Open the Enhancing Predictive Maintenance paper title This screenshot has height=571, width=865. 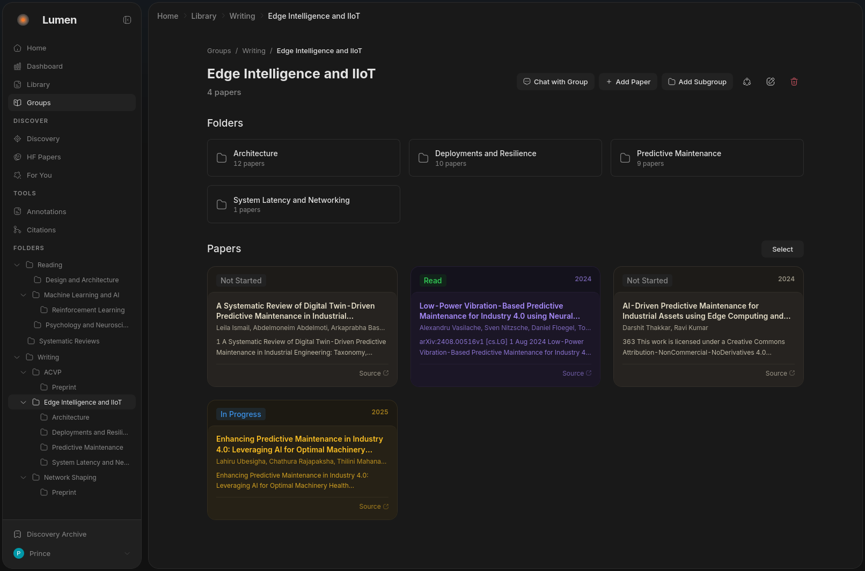(299, 444)
